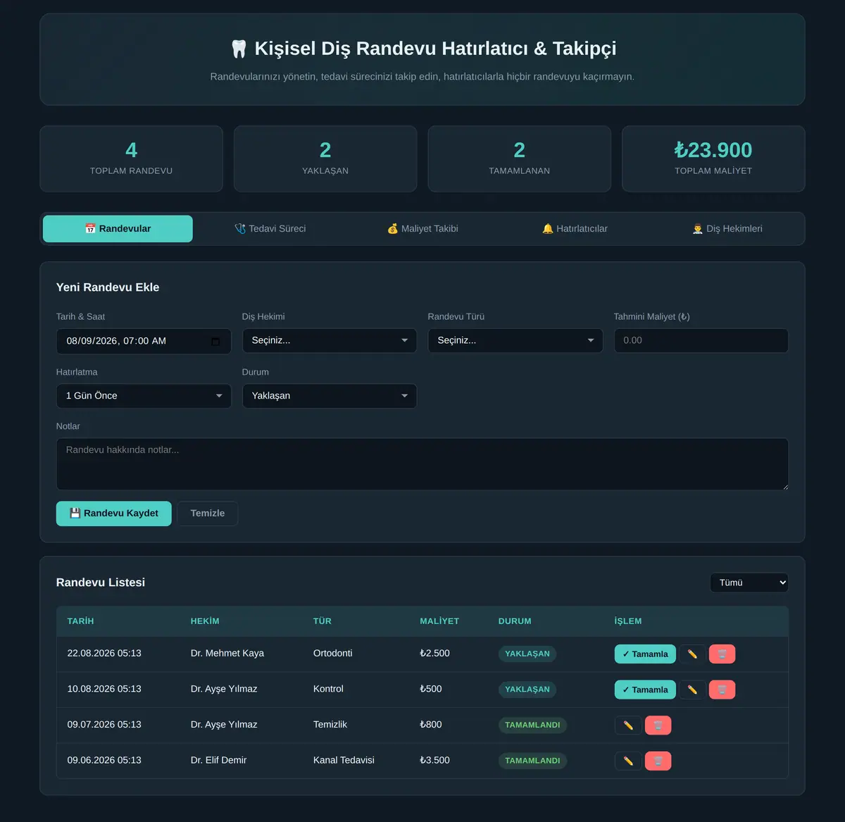Select the Yaklaşan stat card
This screenshot has width=845, height=822.
tap(325, 159)
